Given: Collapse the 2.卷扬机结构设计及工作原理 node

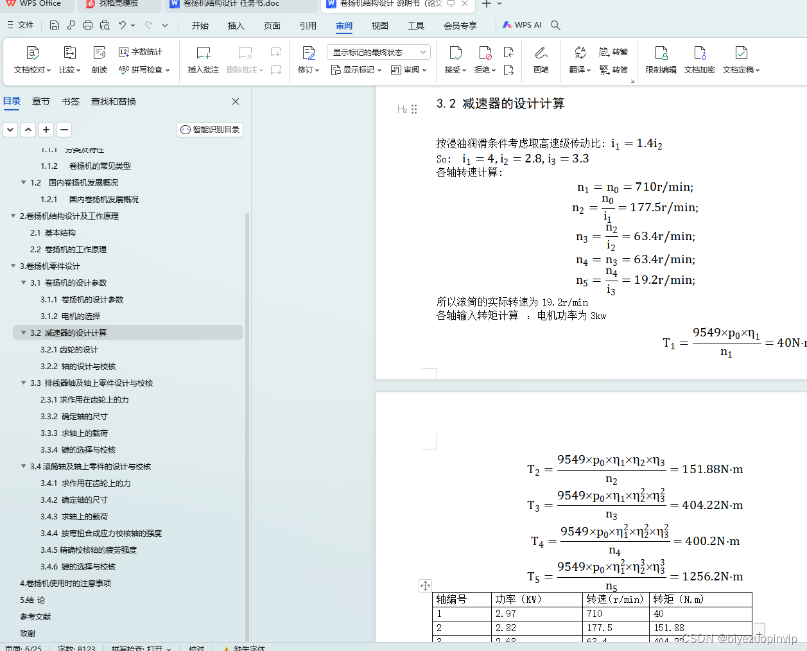Looking at the screenshot, I should pos(13,216).
